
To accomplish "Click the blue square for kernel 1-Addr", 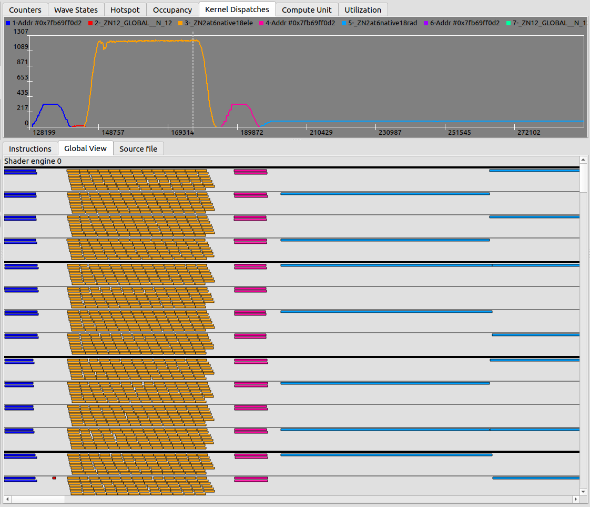I will point(8,23).
